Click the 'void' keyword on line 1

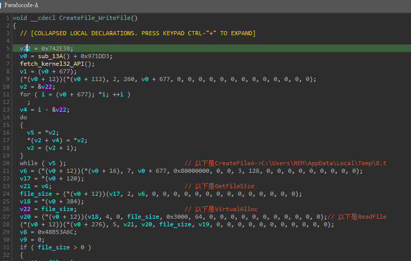tap(20, 18)
